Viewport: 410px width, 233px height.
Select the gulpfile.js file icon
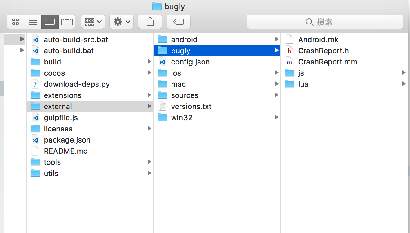[x=35, y=118]
